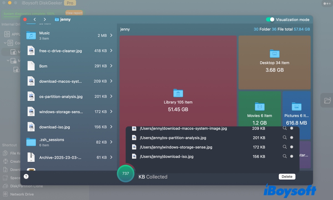
Task: Expand the 209 KB download-macos row chevron
Action: point(111,81)
